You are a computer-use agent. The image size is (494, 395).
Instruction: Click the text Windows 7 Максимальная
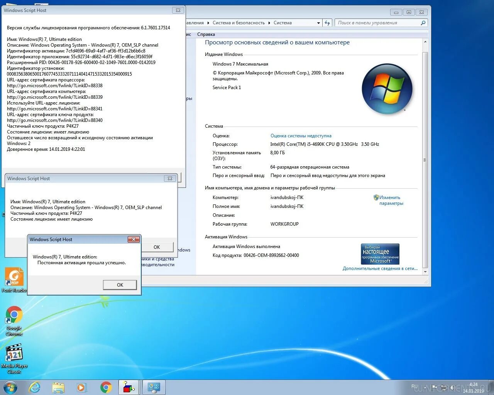240,64
